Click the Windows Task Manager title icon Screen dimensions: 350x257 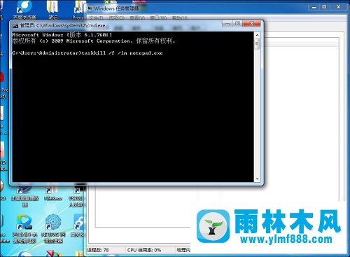point(90,9)
